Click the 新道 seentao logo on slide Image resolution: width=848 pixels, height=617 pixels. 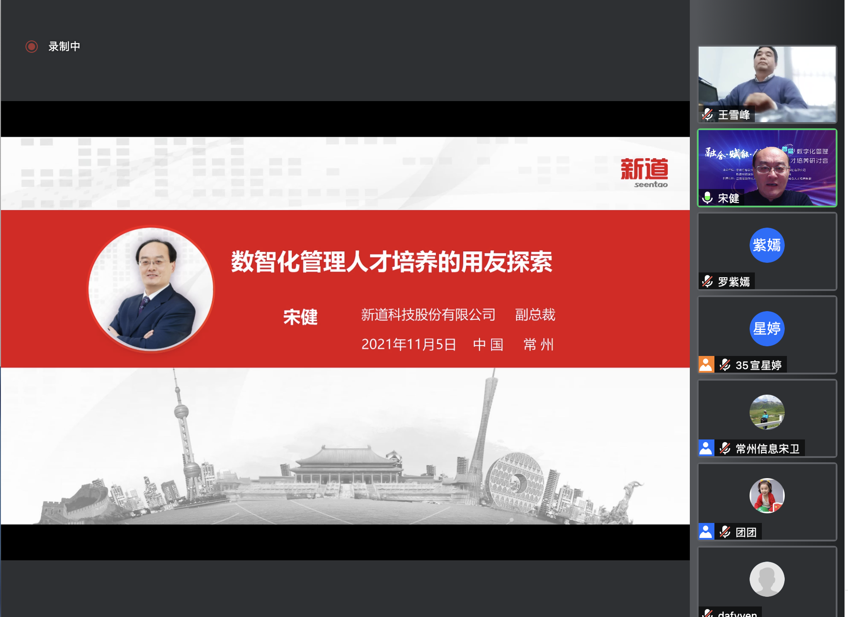point(644,172)
